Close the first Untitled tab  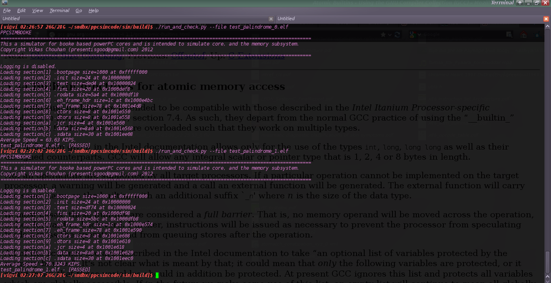click(271, 19)
